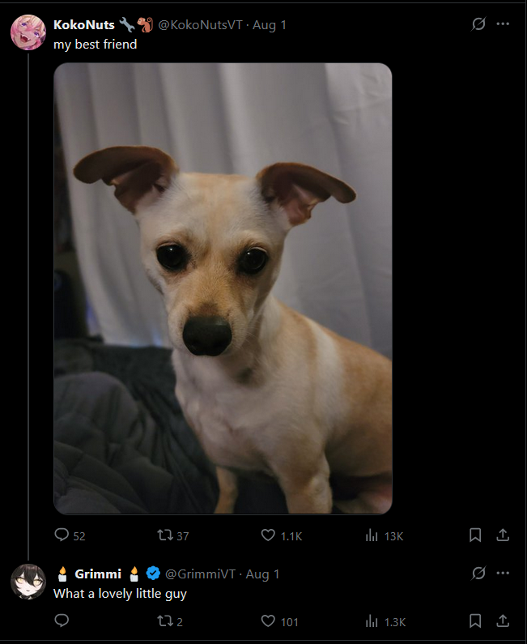Share Grimmi's reply
This screenshot has width=527, height=644.
[503, 621]
